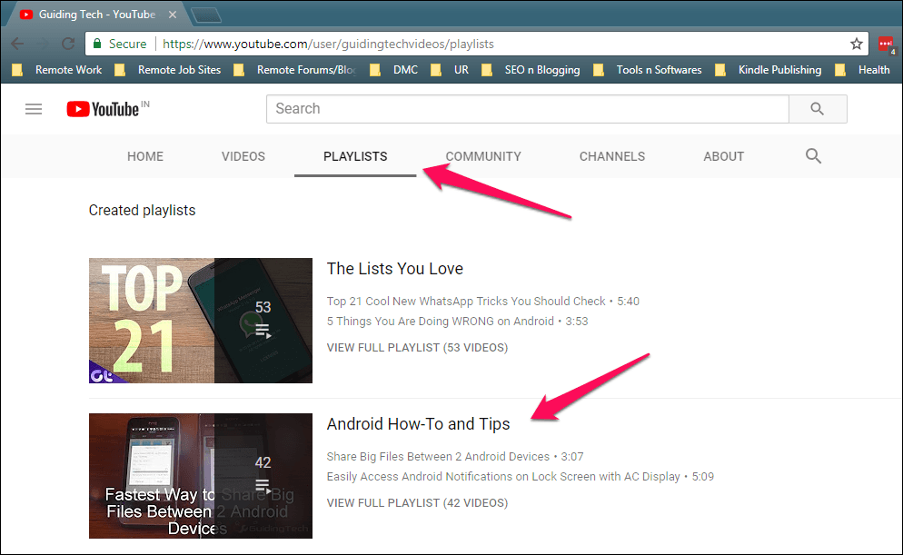Reload the page using the refresh icon
The image size is (903, 555).
tap(67, 44)
